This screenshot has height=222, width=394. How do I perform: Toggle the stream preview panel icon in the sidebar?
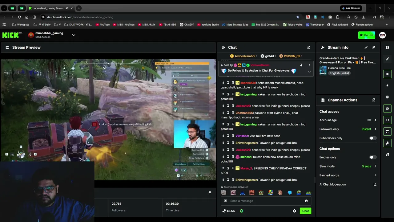(387, 74)
